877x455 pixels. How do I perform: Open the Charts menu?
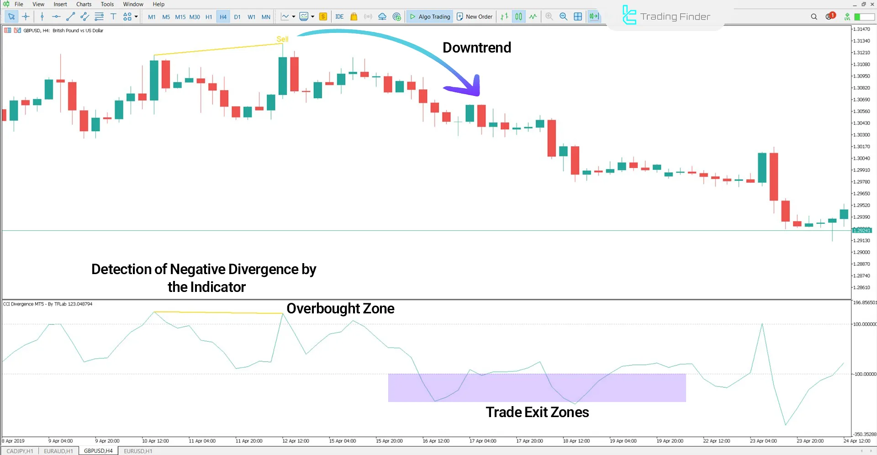point(84,4)
